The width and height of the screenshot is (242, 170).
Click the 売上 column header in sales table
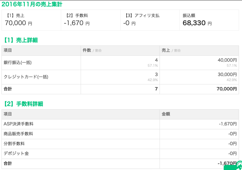click(x=166, y=50)
